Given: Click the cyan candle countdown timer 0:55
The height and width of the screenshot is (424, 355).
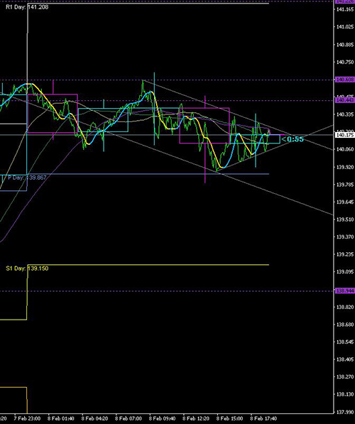Looking at the screenshot, I should point(293,139).
